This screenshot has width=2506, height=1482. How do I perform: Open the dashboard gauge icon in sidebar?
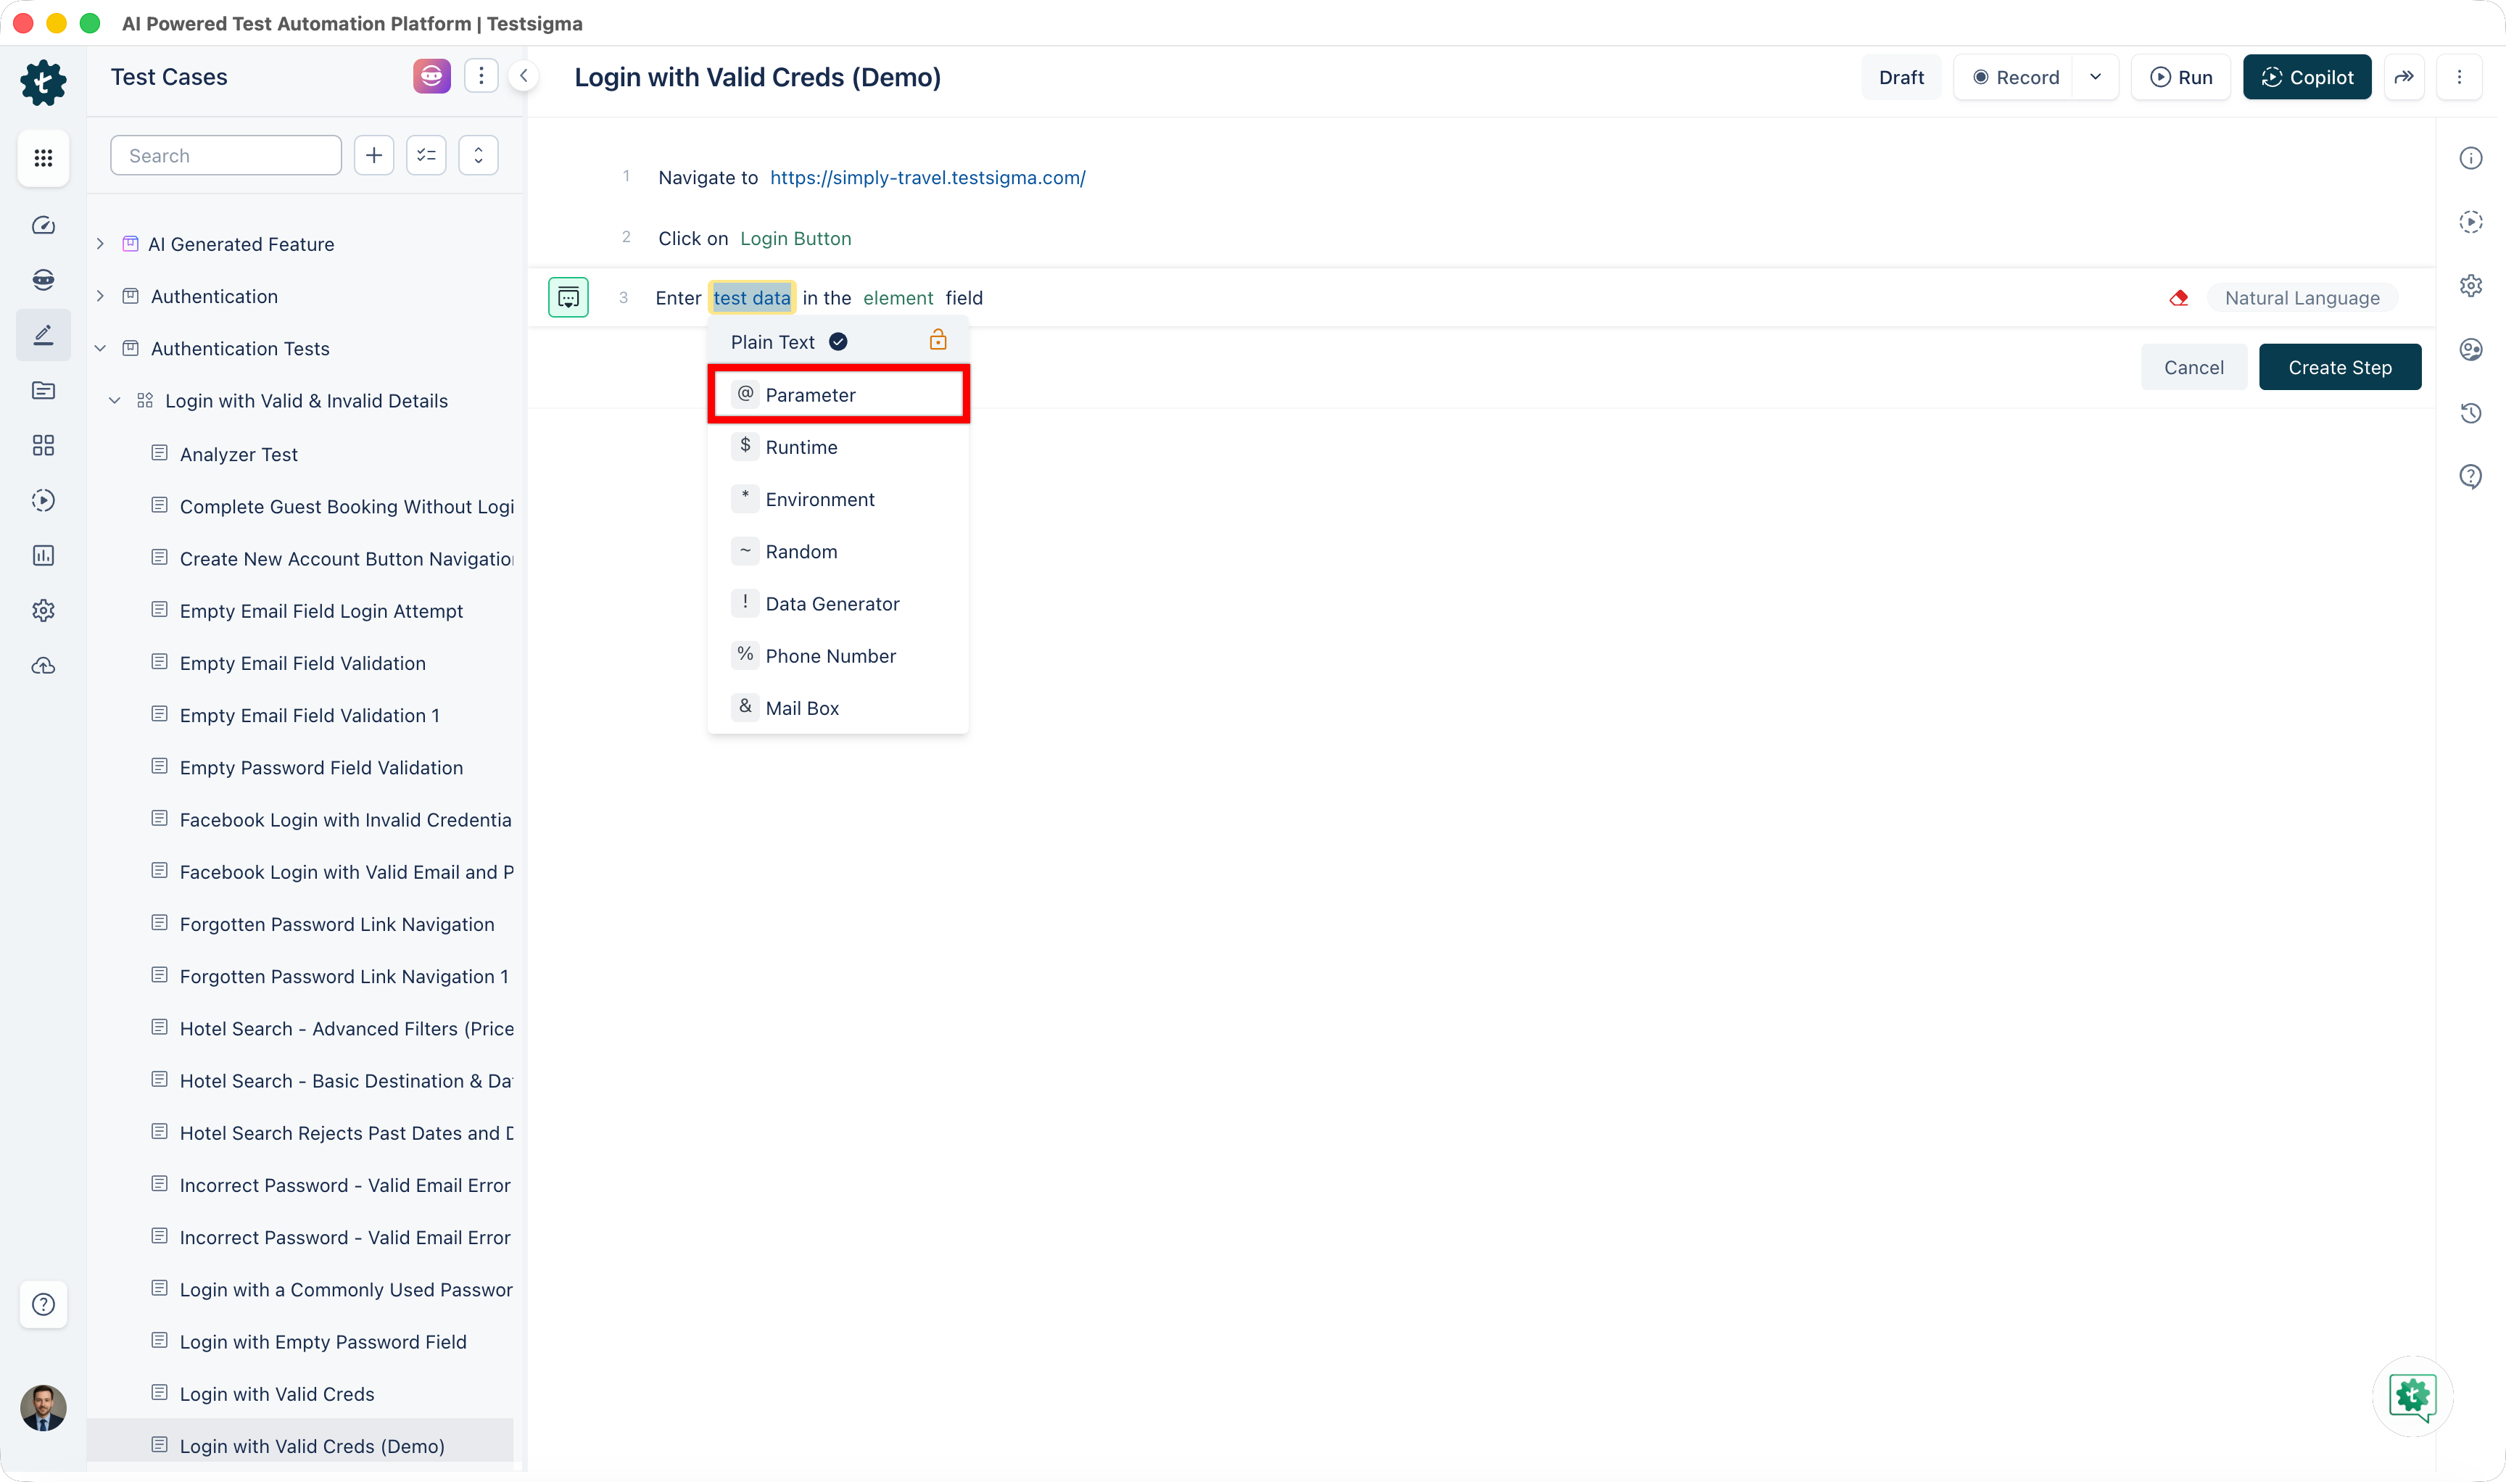43,225
